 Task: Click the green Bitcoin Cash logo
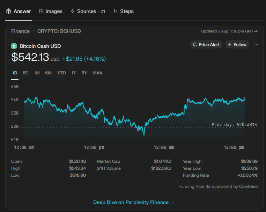point(14,46)
